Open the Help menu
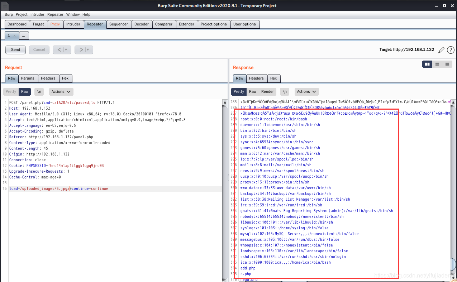Screen dimensions: 457x282 point(86,15)
